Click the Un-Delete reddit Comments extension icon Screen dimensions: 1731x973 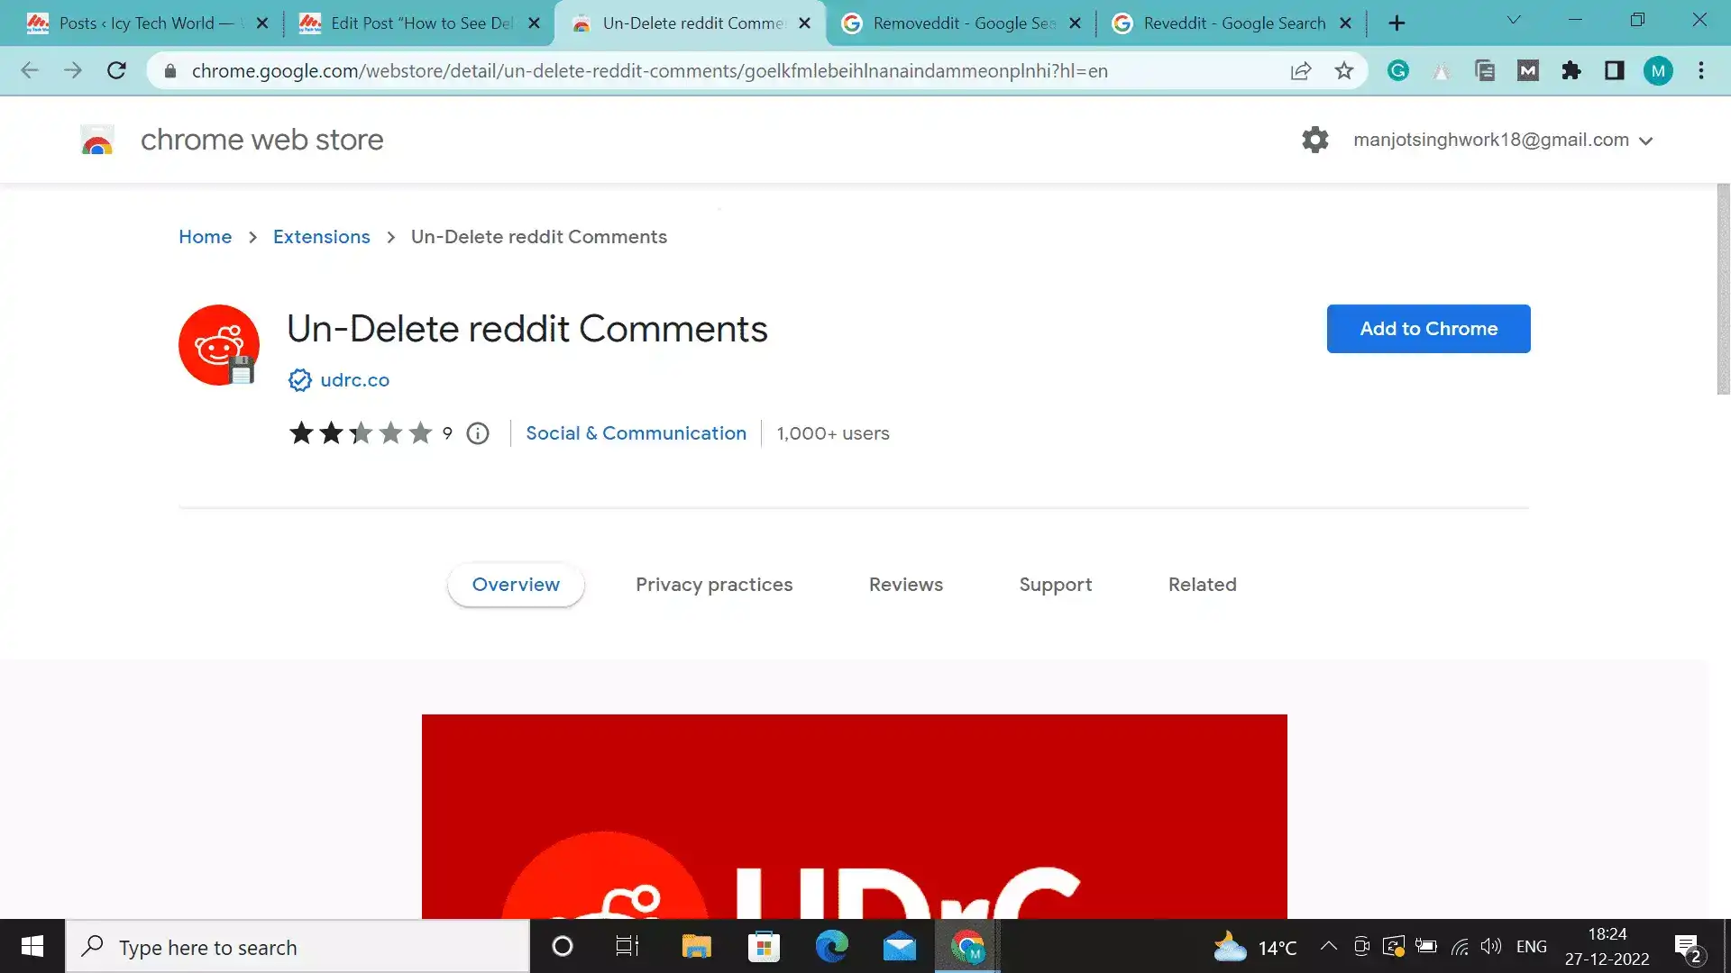coord(219,345)
